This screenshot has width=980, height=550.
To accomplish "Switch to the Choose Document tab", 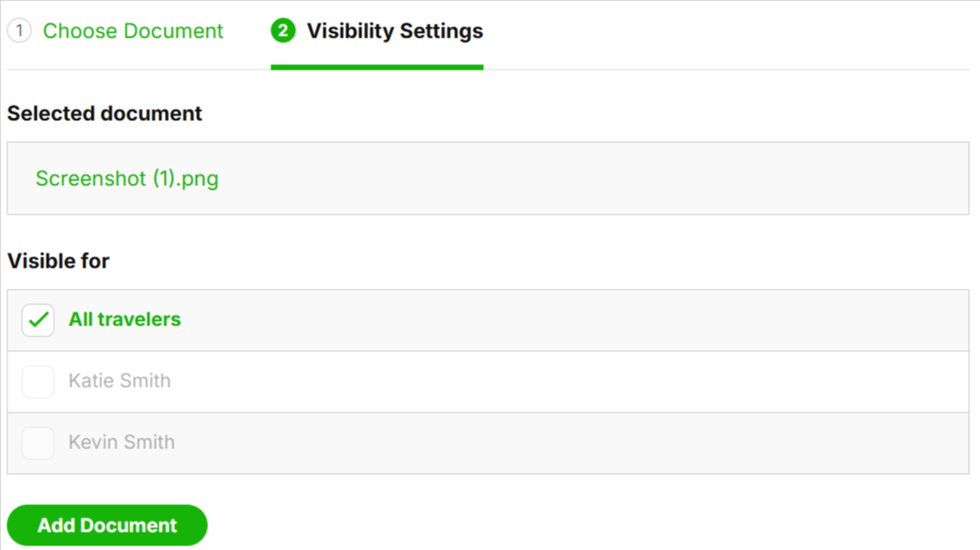I will [133, 31].
